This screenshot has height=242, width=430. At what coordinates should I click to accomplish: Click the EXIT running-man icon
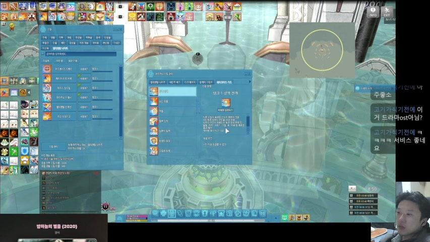387,11
